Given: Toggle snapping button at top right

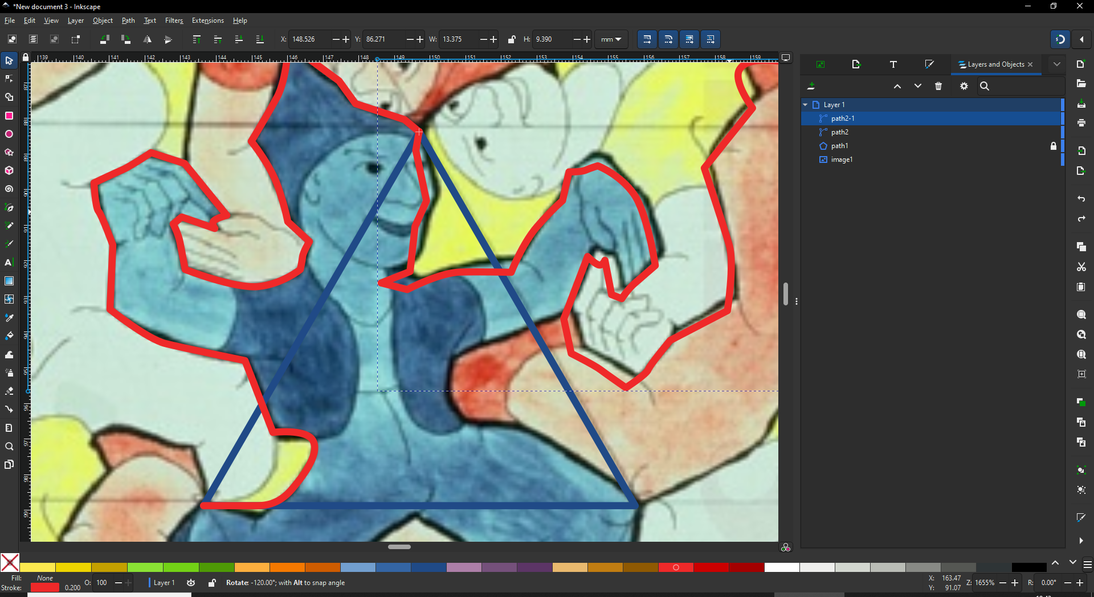Looking at the screenshot, I should (1060, 39).
